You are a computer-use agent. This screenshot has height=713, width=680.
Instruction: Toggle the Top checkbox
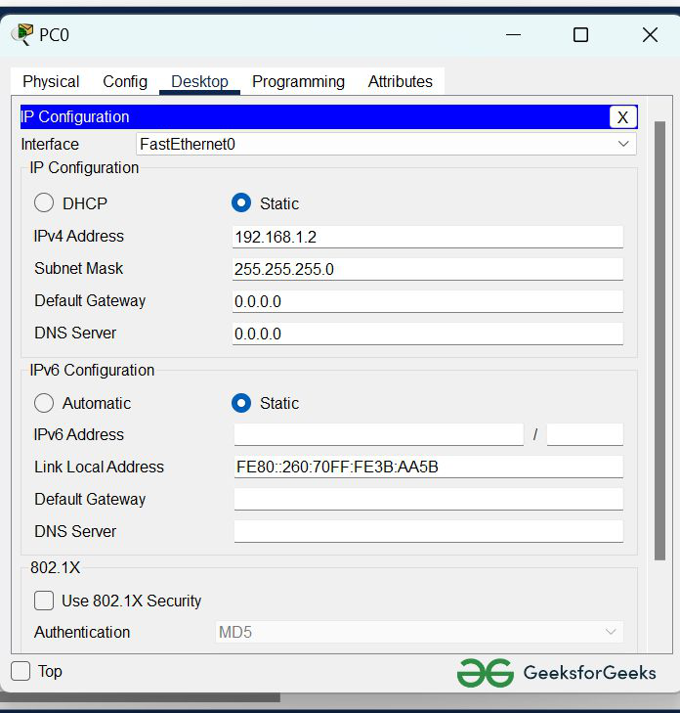[x=21, y=671]
